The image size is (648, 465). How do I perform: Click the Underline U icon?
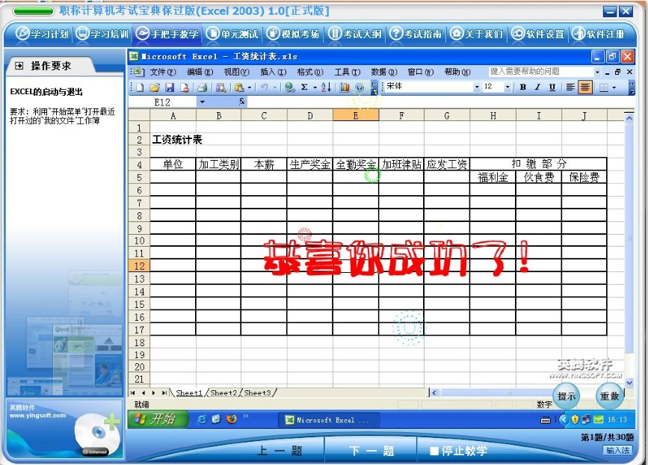552,87
